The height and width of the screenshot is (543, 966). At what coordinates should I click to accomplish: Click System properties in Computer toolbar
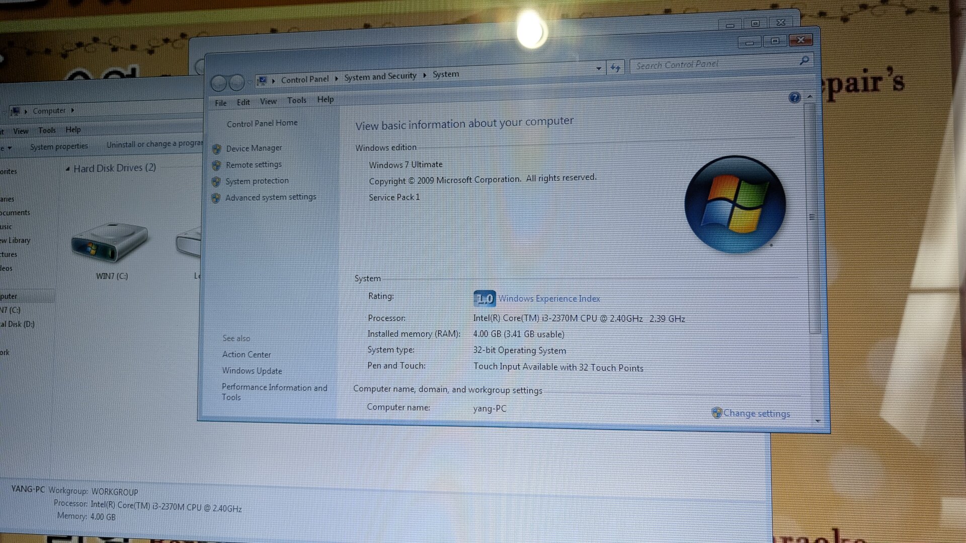59,146
